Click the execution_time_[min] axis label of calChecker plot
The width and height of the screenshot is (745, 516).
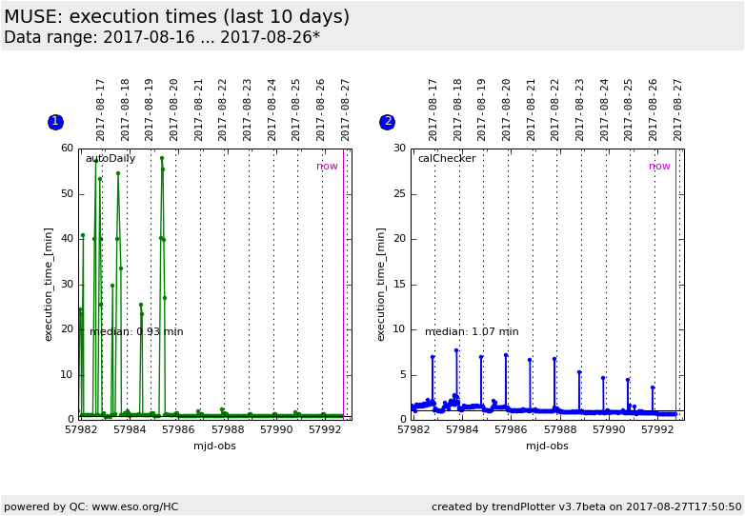click(382, 284)
